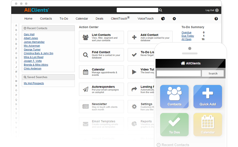Click the mobile app search input field
238x147 pixels.
point(179,73)
